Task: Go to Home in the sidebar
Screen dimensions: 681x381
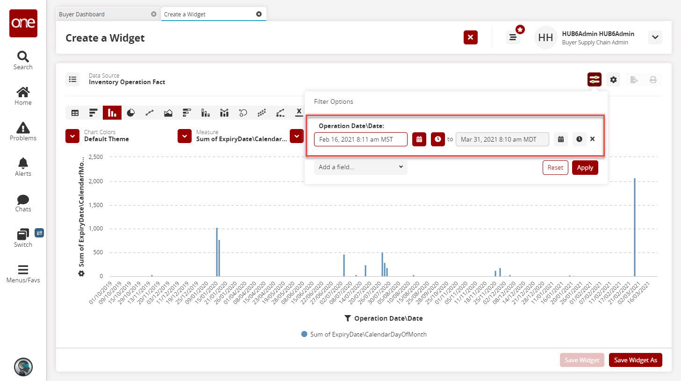Action: coord(23,96)
